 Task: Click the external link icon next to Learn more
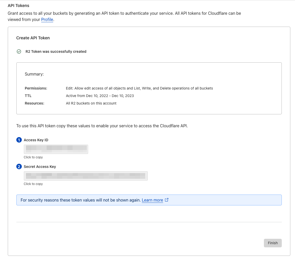tap(167, 200)
